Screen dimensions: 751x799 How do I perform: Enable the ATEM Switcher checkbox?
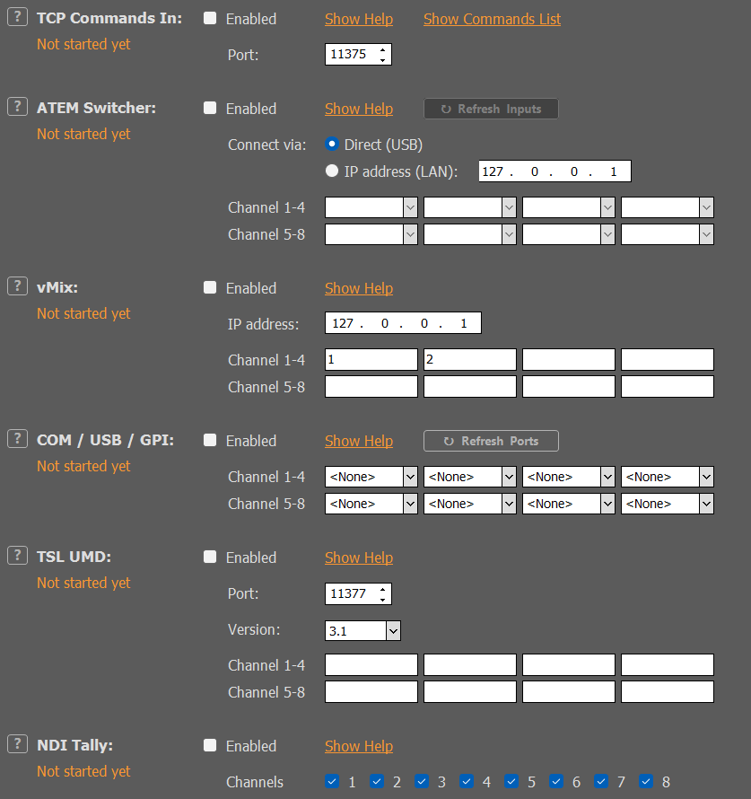(x=210, y=108)
